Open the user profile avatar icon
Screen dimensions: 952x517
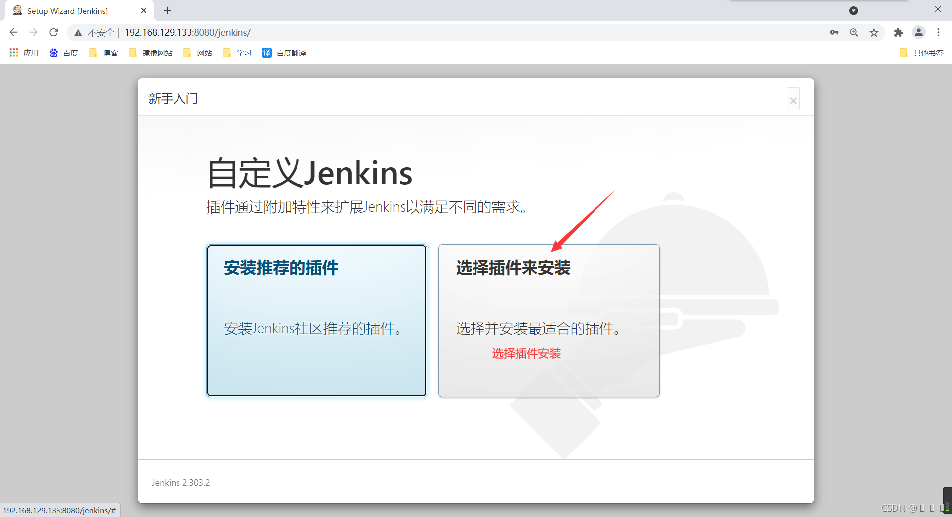click(x=918, y=32)
